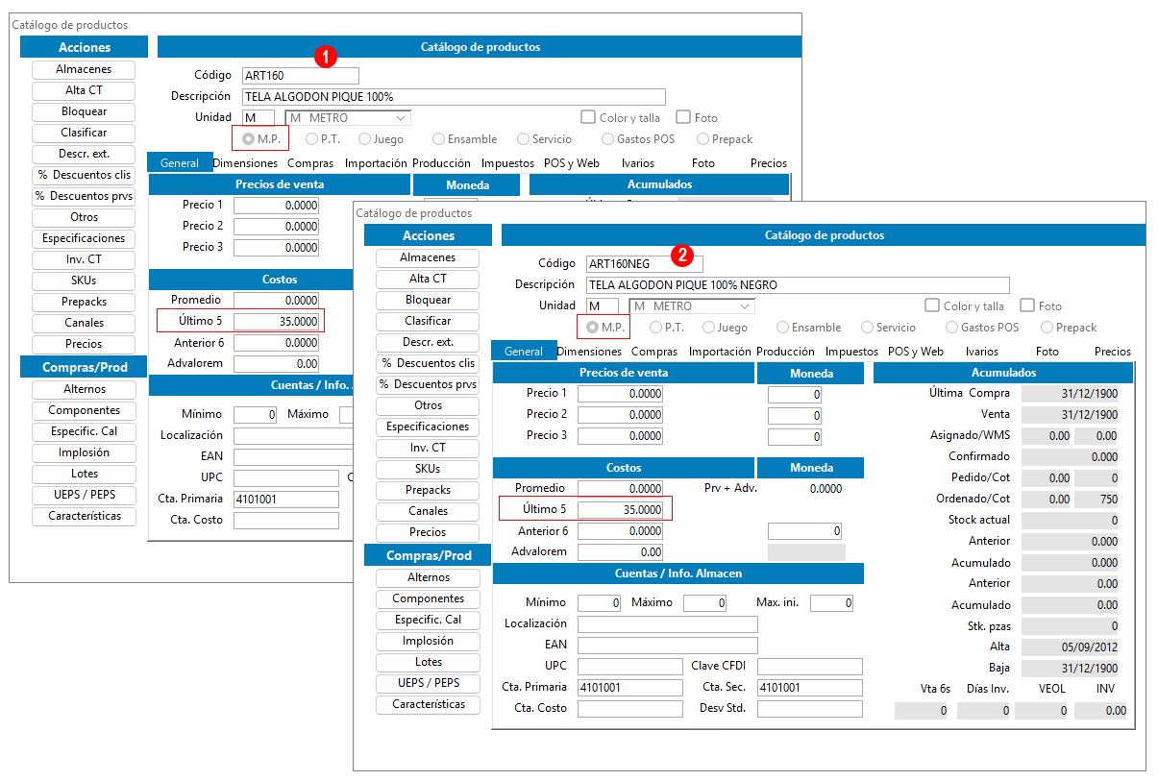The height and width of the screenshot is (781, 1158).
Task: Click Cta. Sec. field in front ART160NEG window
Action: pyautogui.click(x=809, y=688)
